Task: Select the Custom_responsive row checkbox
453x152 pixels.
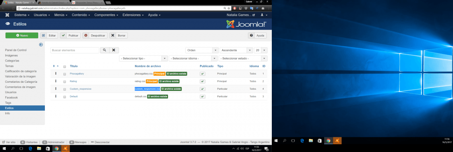Action: coord(65,89)
